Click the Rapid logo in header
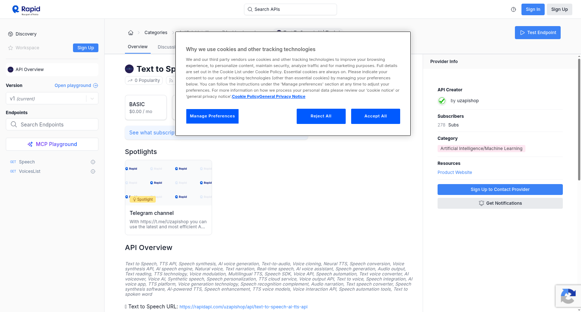Viewport: 581px width, 312px height. point(26,10)
